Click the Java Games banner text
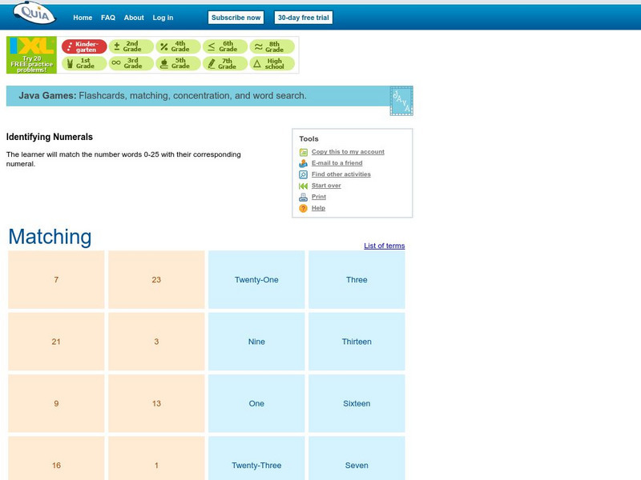641x480 pixels. 163,96
